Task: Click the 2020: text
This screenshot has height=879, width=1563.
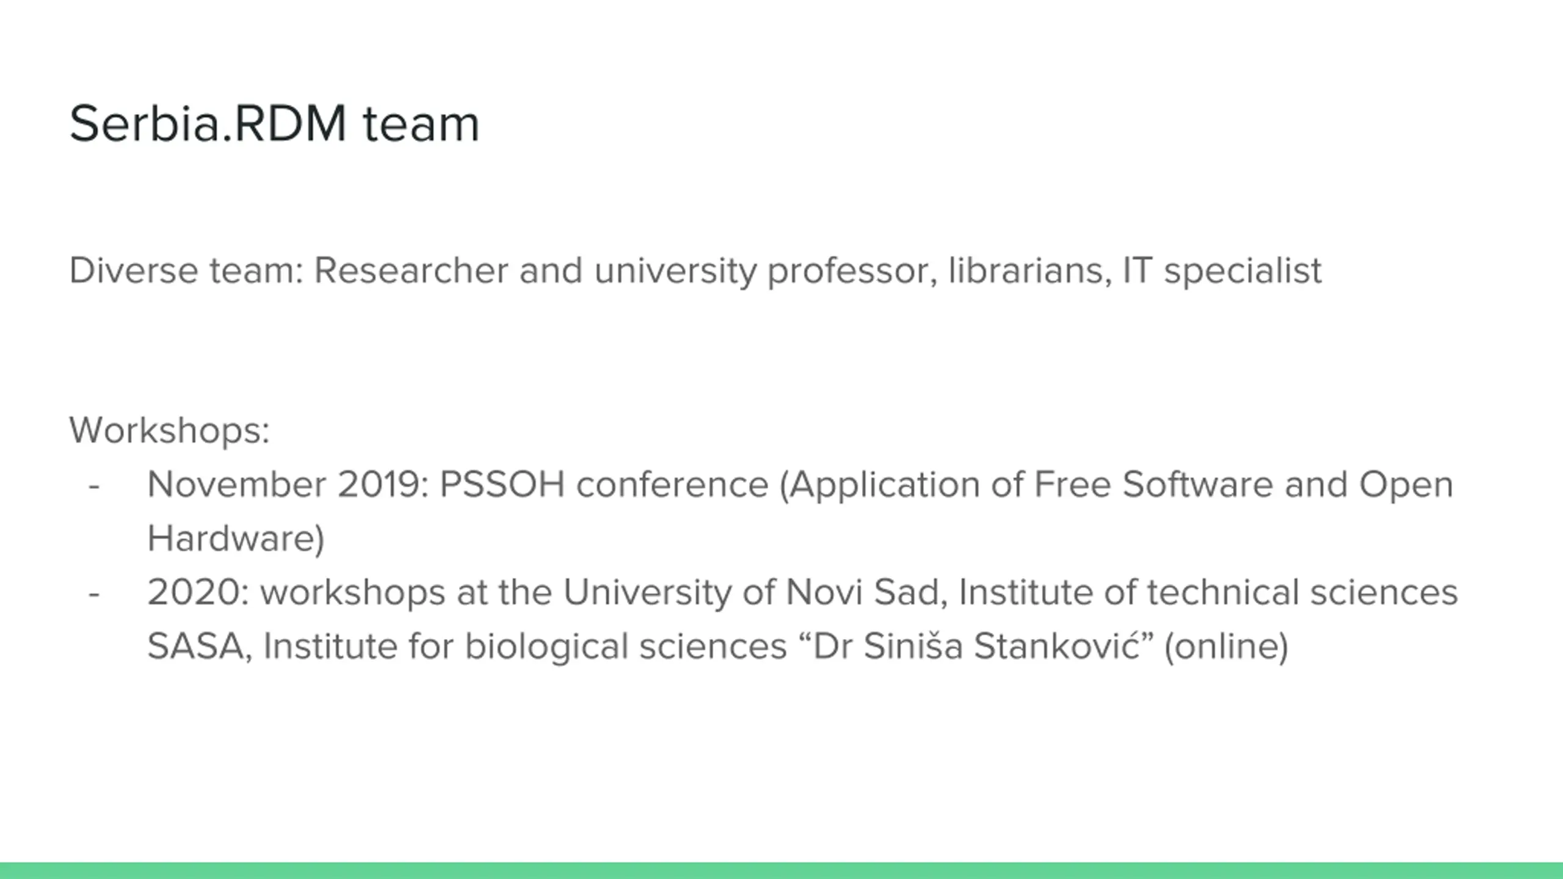Action: pos(198,592)
